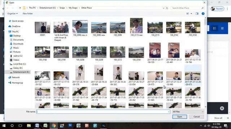
Task: Open File Explorer from the taskbar
Action: tap(29, 126)
